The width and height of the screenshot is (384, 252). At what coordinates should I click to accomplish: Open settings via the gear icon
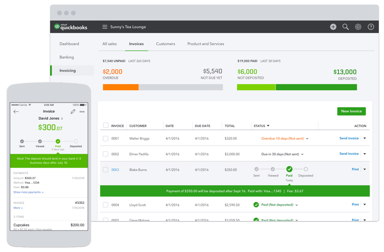(358, 27)
